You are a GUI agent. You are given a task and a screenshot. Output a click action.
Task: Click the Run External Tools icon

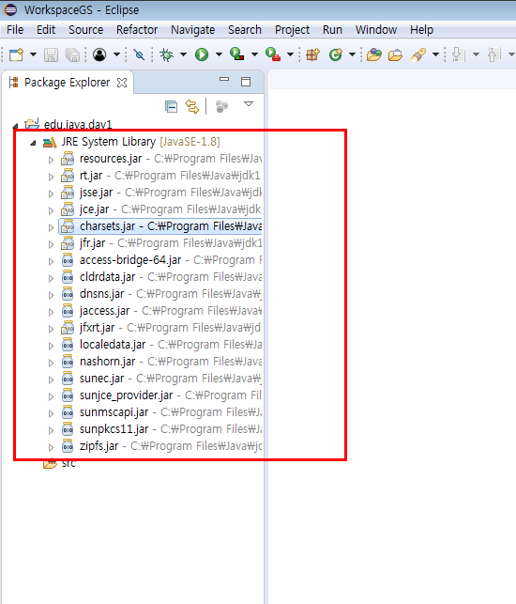[273, 54]
